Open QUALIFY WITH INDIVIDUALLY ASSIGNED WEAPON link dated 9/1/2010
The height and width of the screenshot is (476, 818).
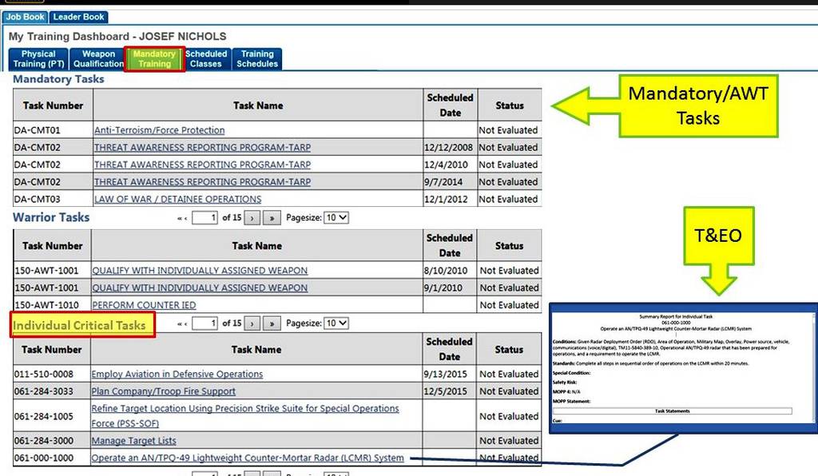(x=200, y=288)
